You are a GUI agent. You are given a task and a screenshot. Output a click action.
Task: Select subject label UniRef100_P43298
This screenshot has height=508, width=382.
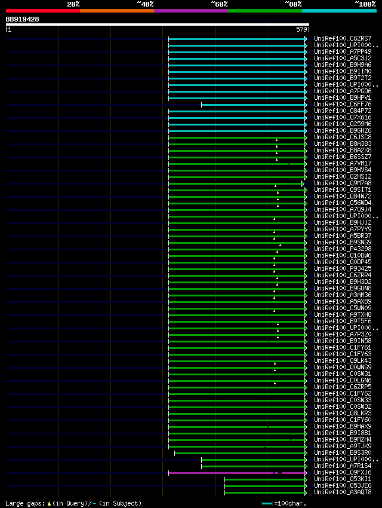tap(343, 249)
